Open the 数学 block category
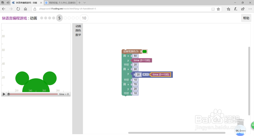This screenshot has width=254, height=136. click(x=78, y=35)
